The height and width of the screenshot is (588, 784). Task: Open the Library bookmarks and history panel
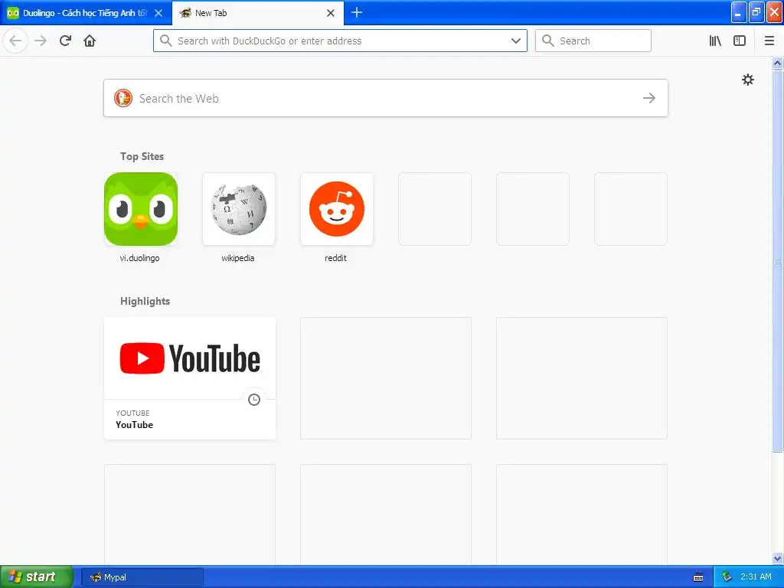[715, 41]
